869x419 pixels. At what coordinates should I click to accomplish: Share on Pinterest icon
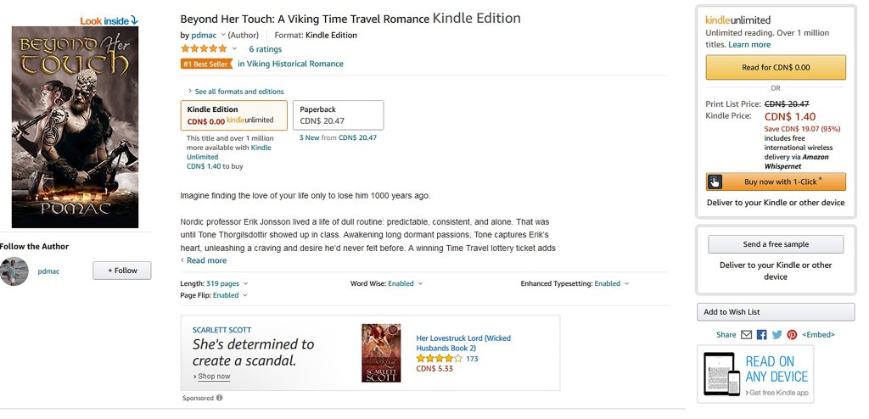point(792,335)
